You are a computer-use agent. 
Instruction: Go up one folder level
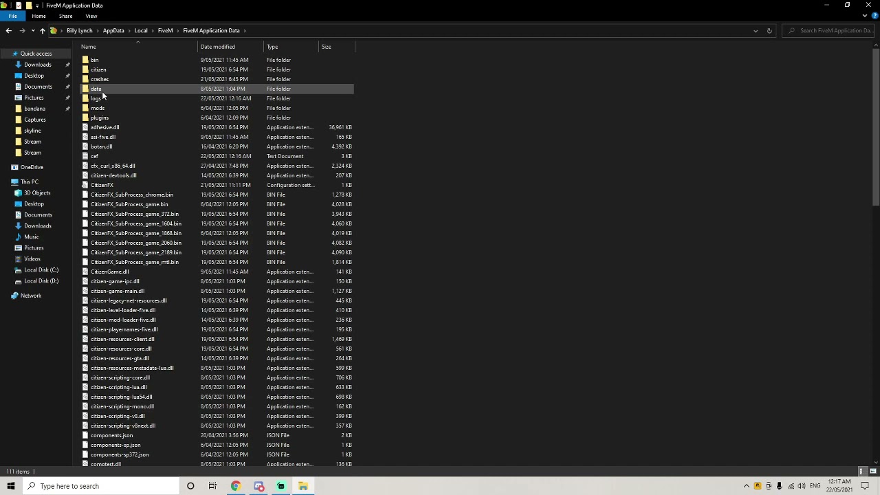tap(42, 30)
